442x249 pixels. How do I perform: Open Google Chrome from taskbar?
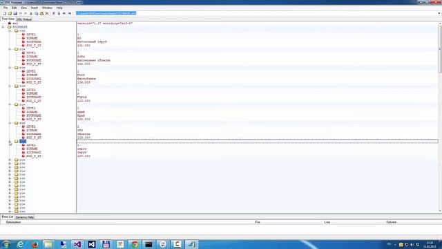[x=135, y=244]
